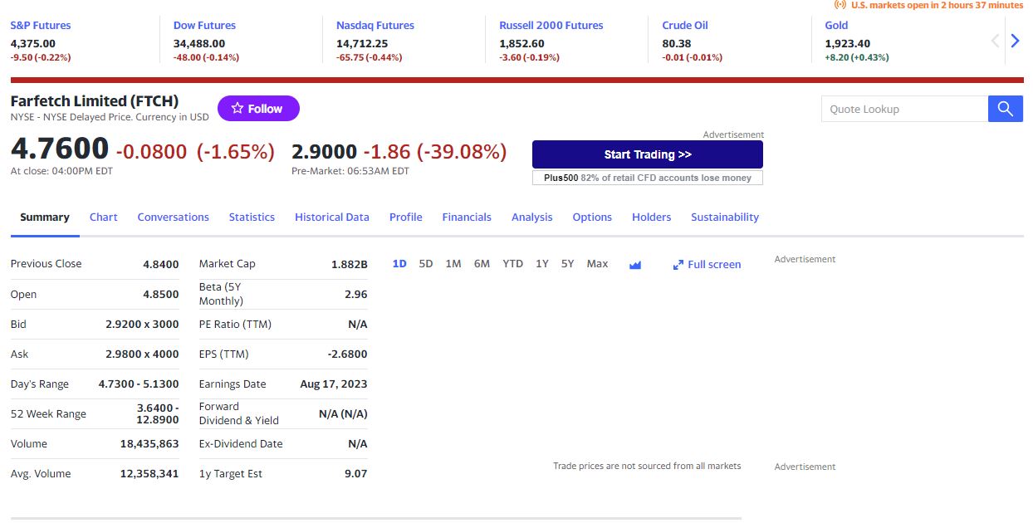
Task: Click the search magnifier button
Action: pos(1005,109)
